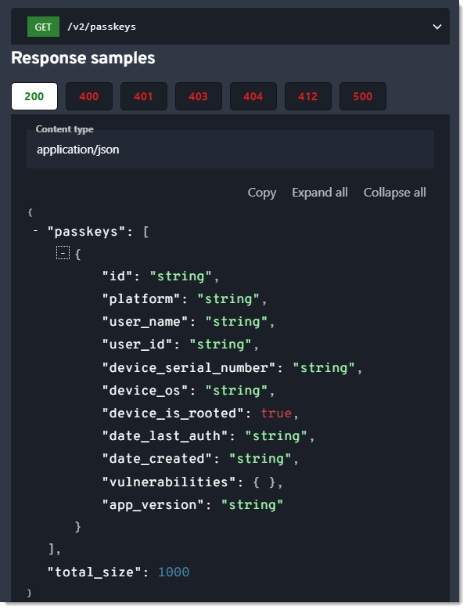Click the Response samples heading

pos(83,58)
